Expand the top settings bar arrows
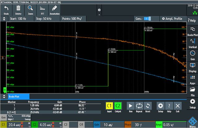This screenshot has width=198, height=128. pyautogui.click(x=4, y=19)
